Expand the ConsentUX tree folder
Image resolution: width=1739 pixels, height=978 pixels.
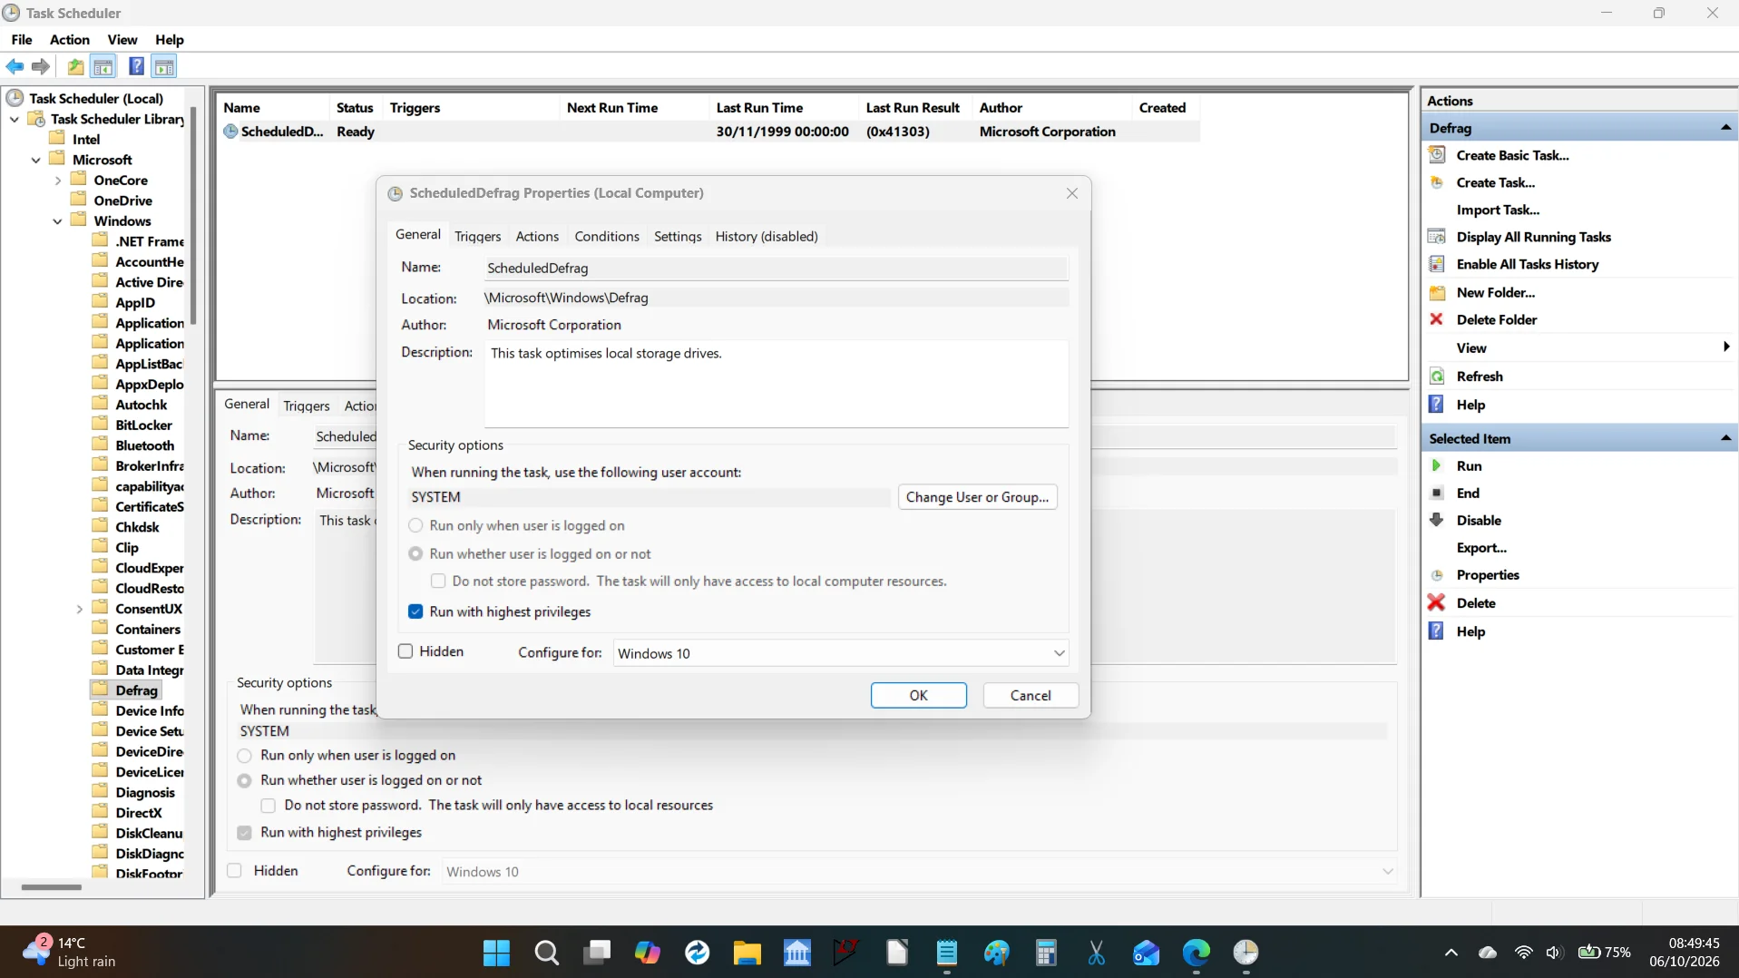[80, 609]
